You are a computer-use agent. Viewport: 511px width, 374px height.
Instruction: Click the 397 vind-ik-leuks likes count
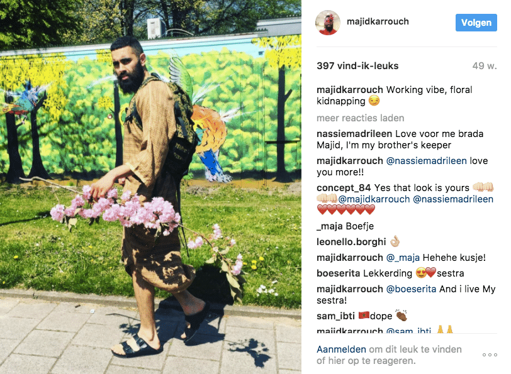357,66
